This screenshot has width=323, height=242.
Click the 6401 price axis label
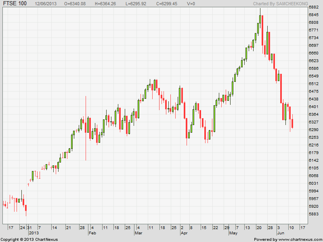pyautogui.click(x=314, y=106)
